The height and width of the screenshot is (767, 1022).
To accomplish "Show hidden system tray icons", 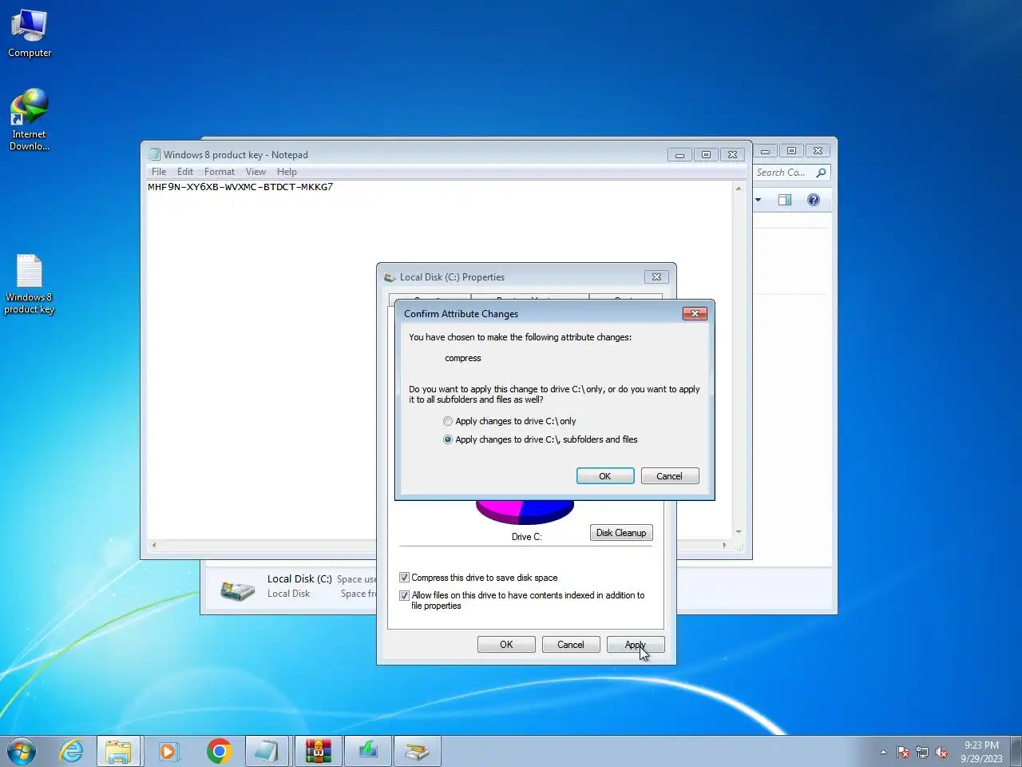I will (x=883, y=752).
